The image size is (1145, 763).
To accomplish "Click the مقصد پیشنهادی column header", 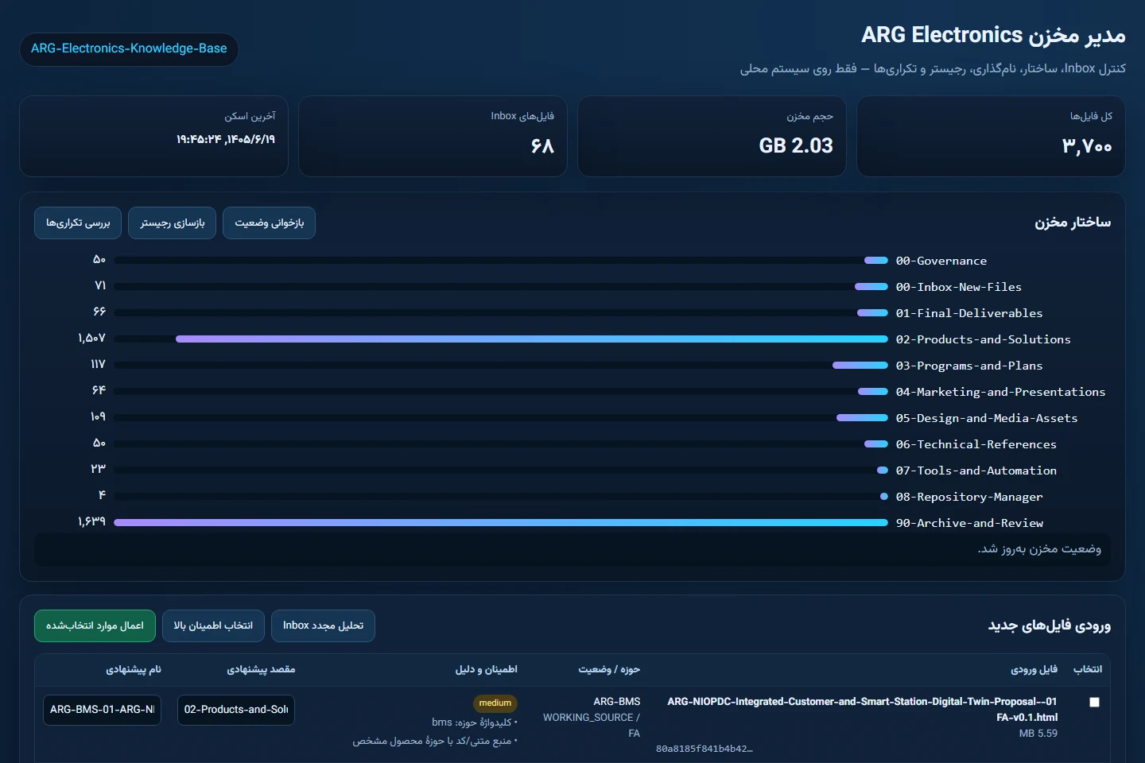I will 261,670.
